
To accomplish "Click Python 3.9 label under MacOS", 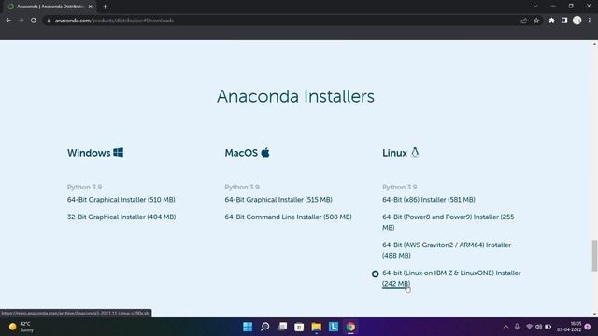I will click(x=242, y=187).
